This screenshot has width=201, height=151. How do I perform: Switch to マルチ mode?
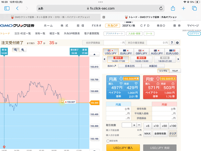(175, 71)
